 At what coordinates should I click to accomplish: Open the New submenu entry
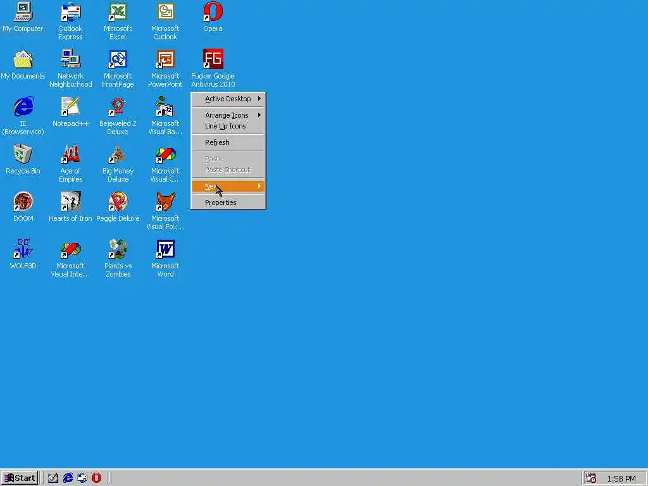(228, 186)
